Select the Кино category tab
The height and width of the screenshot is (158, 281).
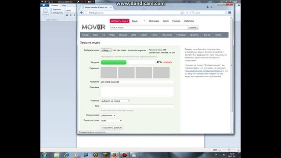tap(95, 35)
